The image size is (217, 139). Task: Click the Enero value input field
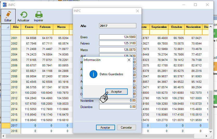[117, 37]
